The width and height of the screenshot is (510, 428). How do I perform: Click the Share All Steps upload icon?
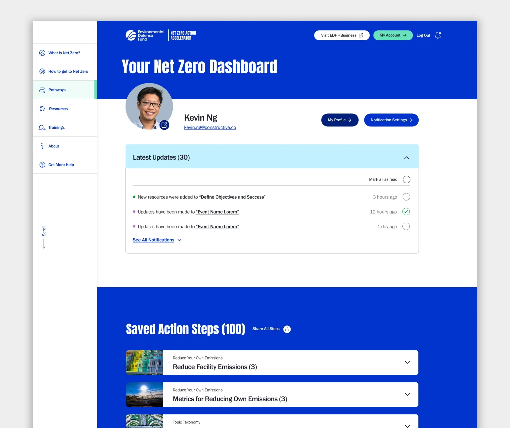(287, 329)
